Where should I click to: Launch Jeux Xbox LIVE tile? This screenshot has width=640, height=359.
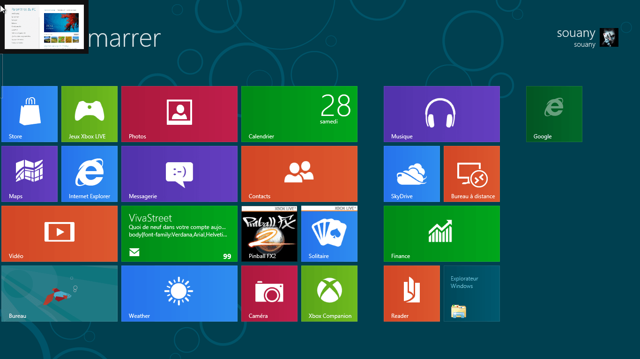pyautogui.click(x=89, y=114)
